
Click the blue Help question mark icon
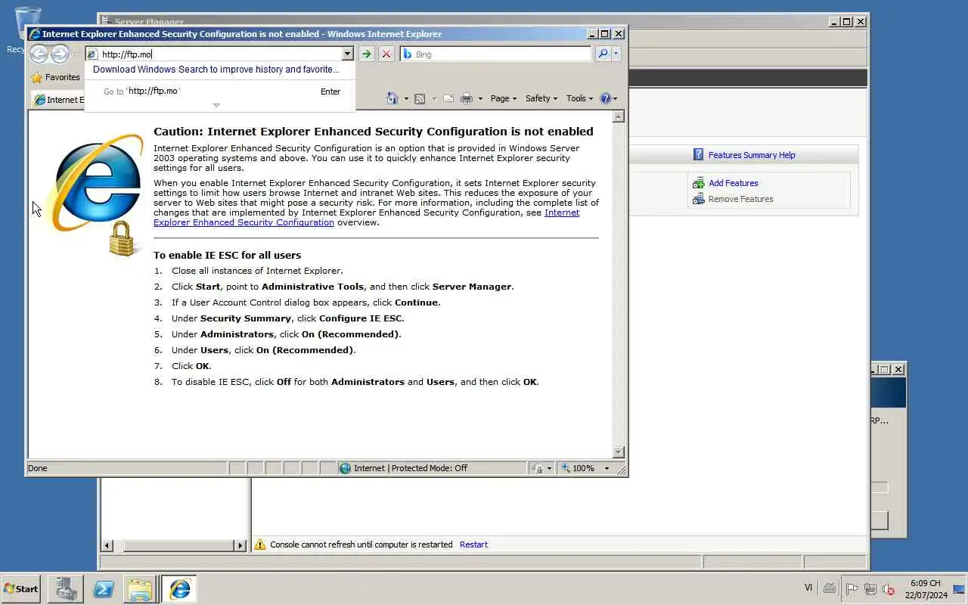(x=605, y=98)
